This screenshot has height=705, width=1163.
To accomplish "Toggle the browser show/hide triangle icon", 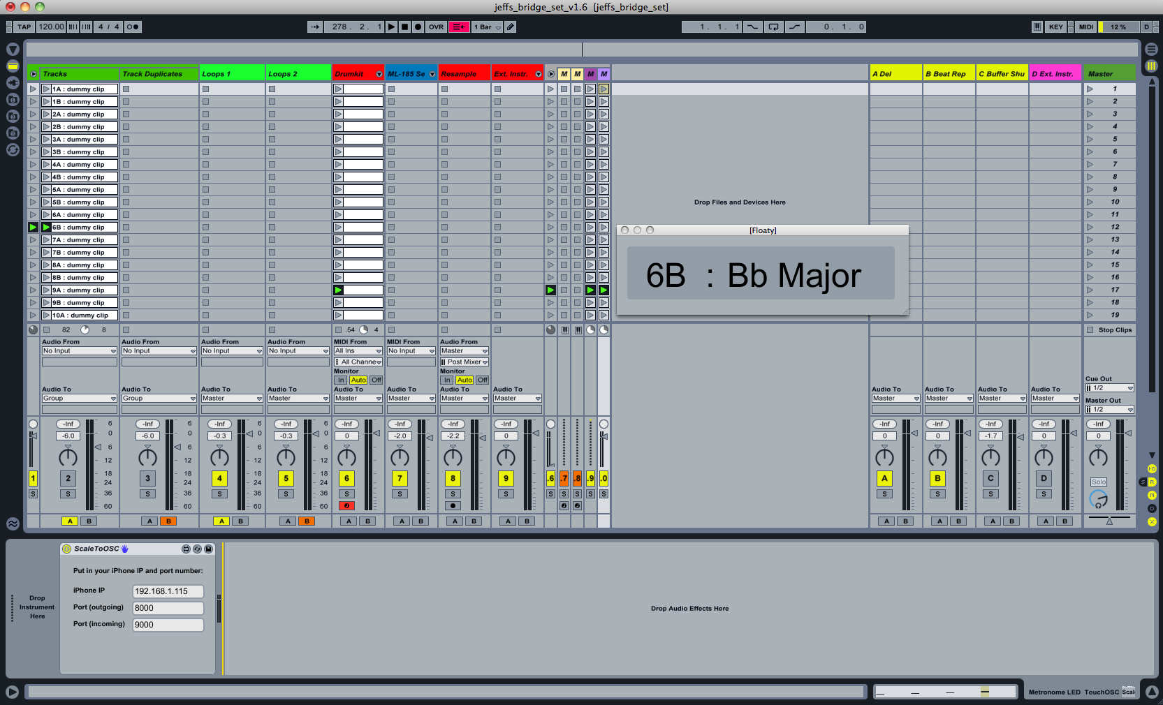I will tap(13, 50).
